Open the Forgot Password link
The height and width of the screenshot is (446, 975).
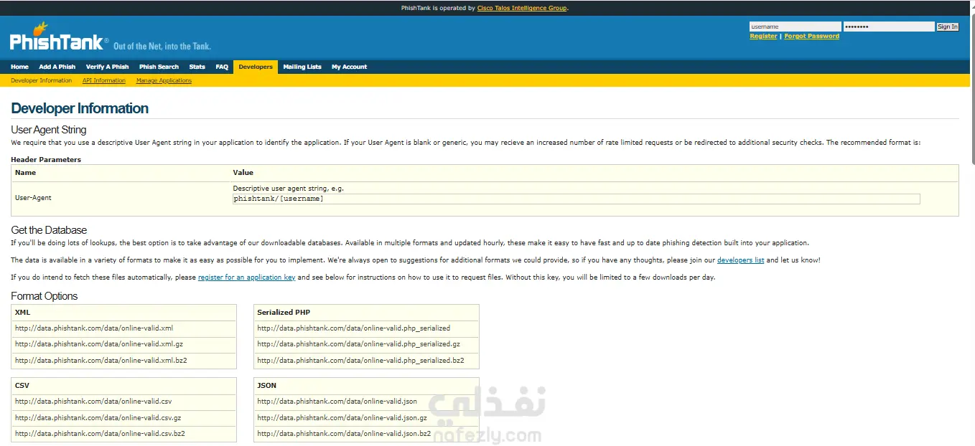click(x=811, y=36)
